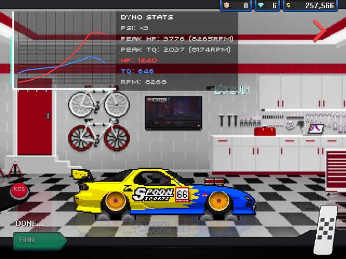Tap the checkered flag race icon
This screenshot has width=346, height=259.
[326, 229]
